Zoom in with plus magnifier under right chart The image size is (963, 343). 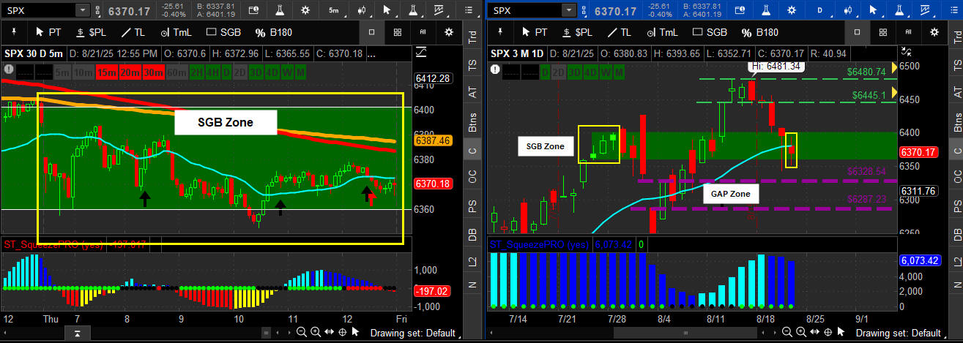[801, 332]
